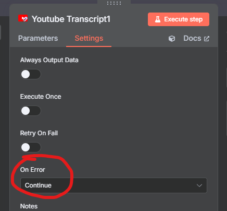Select the Settings tab
This screenshot has width=227, height=211.
(89, 38)
